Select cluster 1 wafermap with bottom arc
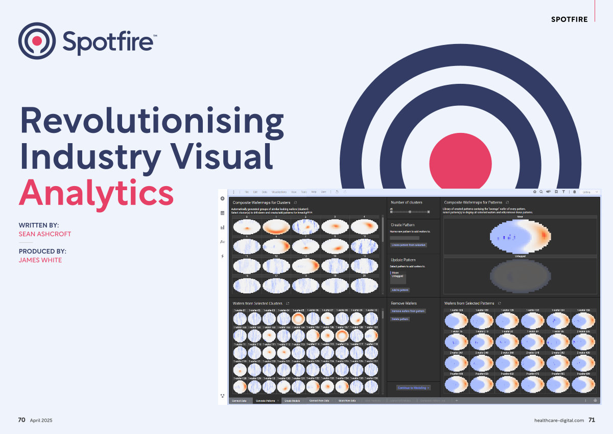The width and height of the screenshot is (613, 434). [276, 226]
